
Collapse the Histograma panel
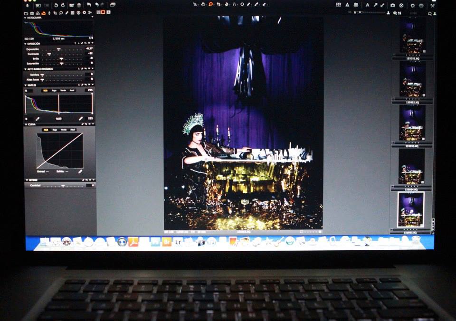point(26,18)
